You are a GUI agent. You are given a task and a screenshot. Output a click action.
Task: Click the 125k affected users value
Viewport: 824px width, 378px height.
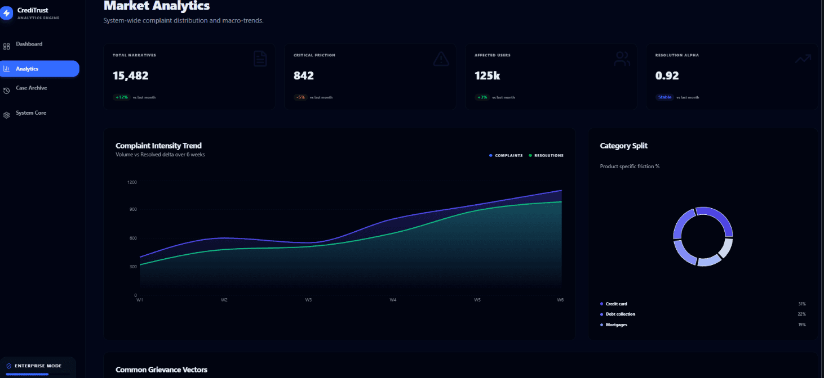point(488,76)
